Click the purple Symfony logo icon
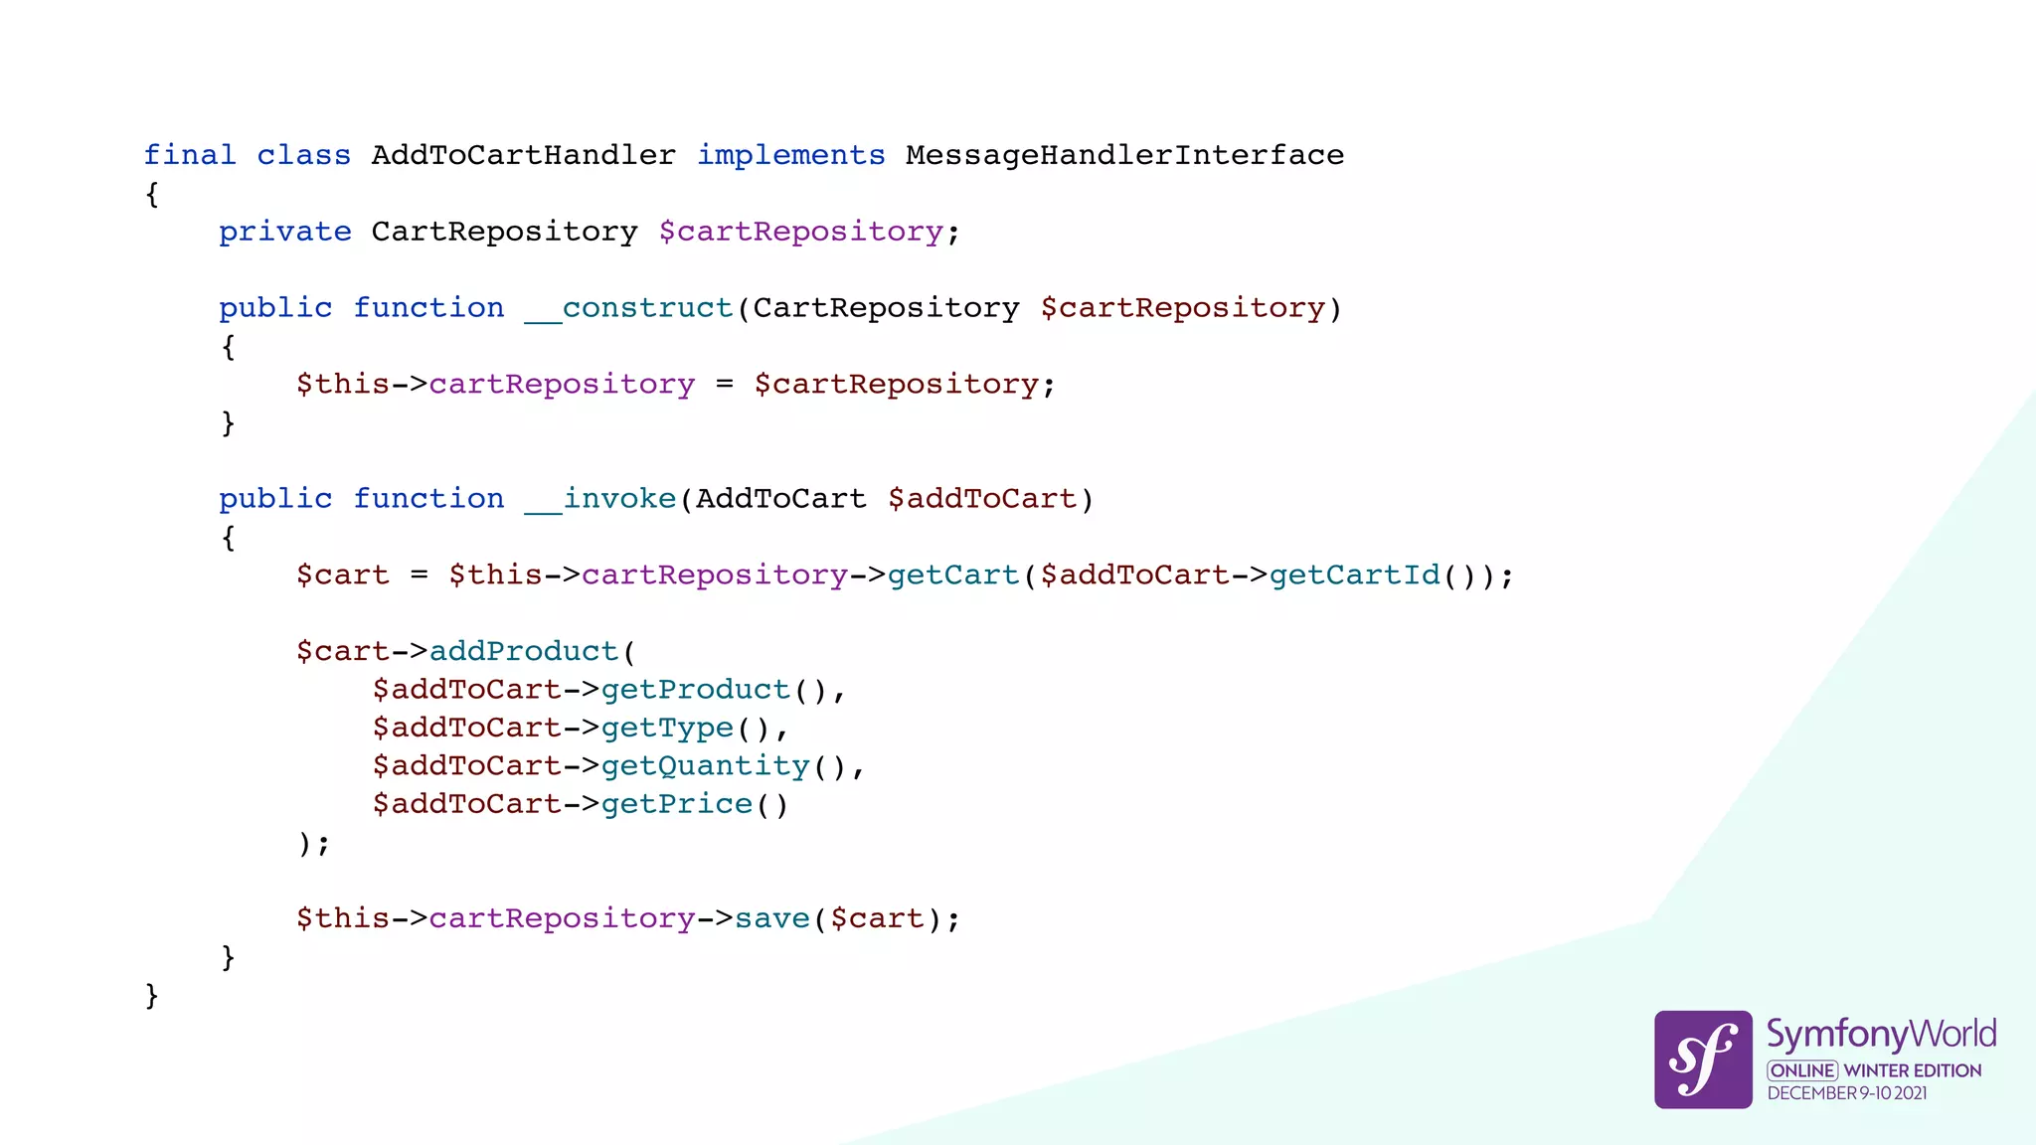Image resolution: width=2036 pixels, height=1145 pixels. pos(1703,1060)
